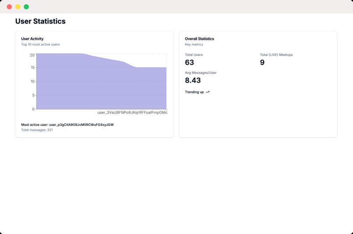The image size is (353, 234).
Task: Maximize the window with the green button
Action: tap(26, 7)
